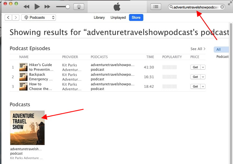The width and height of the screenshot is (233, 164).
Task: Clear the search field with the X icon
Action: tap(222, 7)
